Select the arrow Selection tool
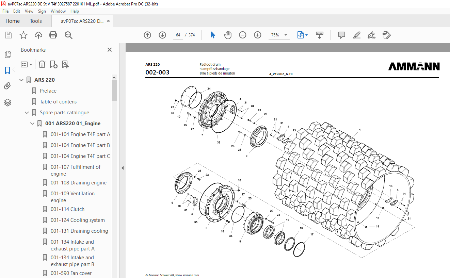The height and width of the screenshot is (278, 450). click(213, 35)
